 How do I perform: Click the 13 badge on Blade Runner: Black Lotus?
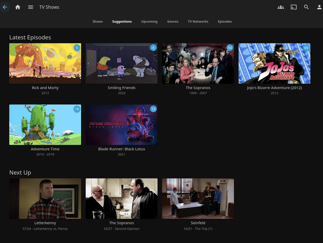tap(153, 109)
